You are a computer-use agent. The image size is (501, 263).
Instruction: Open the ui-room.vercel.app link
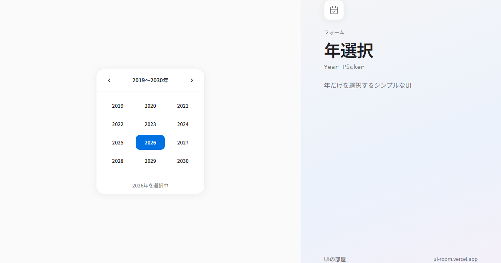point(455,259)
